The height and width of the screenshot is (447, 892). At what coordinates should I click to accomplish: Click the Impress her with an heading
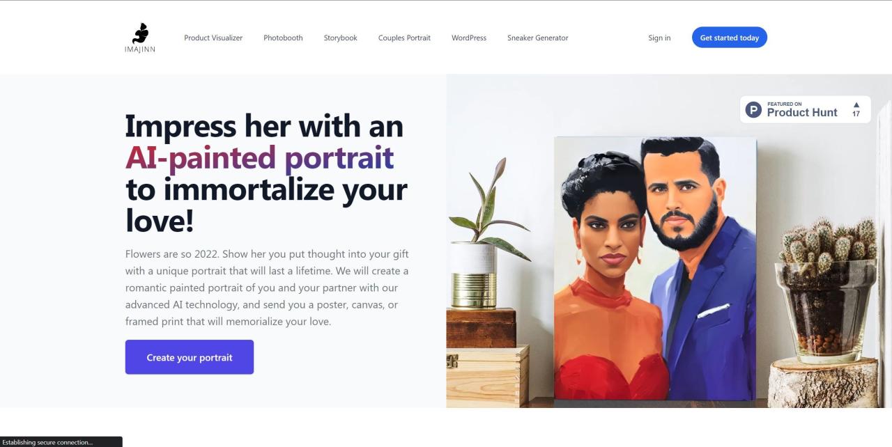point(264,126)
